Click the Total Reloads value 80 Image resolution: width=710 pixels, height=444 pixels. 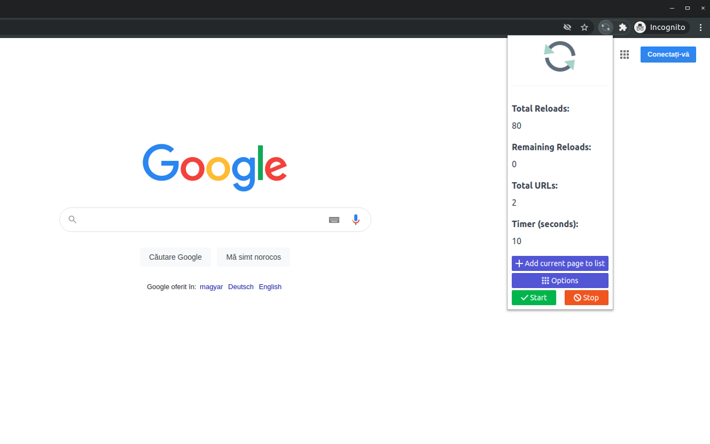tap(516, 125)
